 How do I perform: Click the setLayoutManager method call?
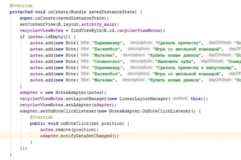click(x=86, y=99)
